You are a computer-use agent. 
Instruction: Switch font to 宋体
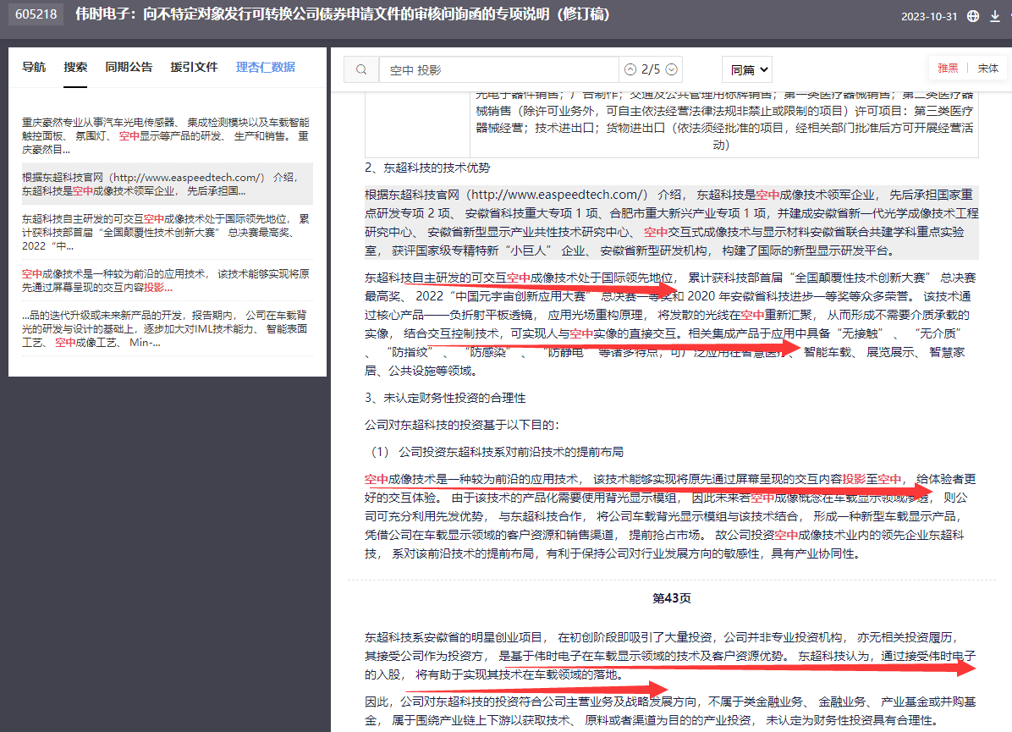(x=987, y=69)
